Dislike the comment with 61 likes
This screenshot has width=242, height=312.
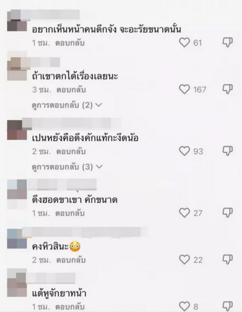(227, 43)
